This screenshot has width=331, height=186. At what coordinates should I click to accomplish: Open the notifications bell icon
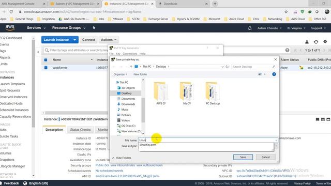(x=250, y=28)
